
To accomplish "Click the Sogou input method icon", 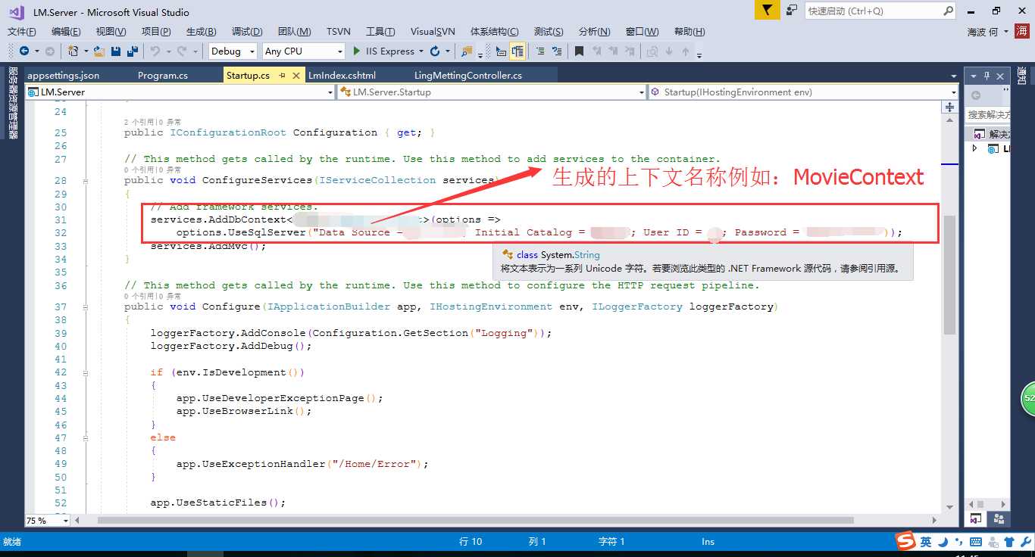I will click(905, 541).
